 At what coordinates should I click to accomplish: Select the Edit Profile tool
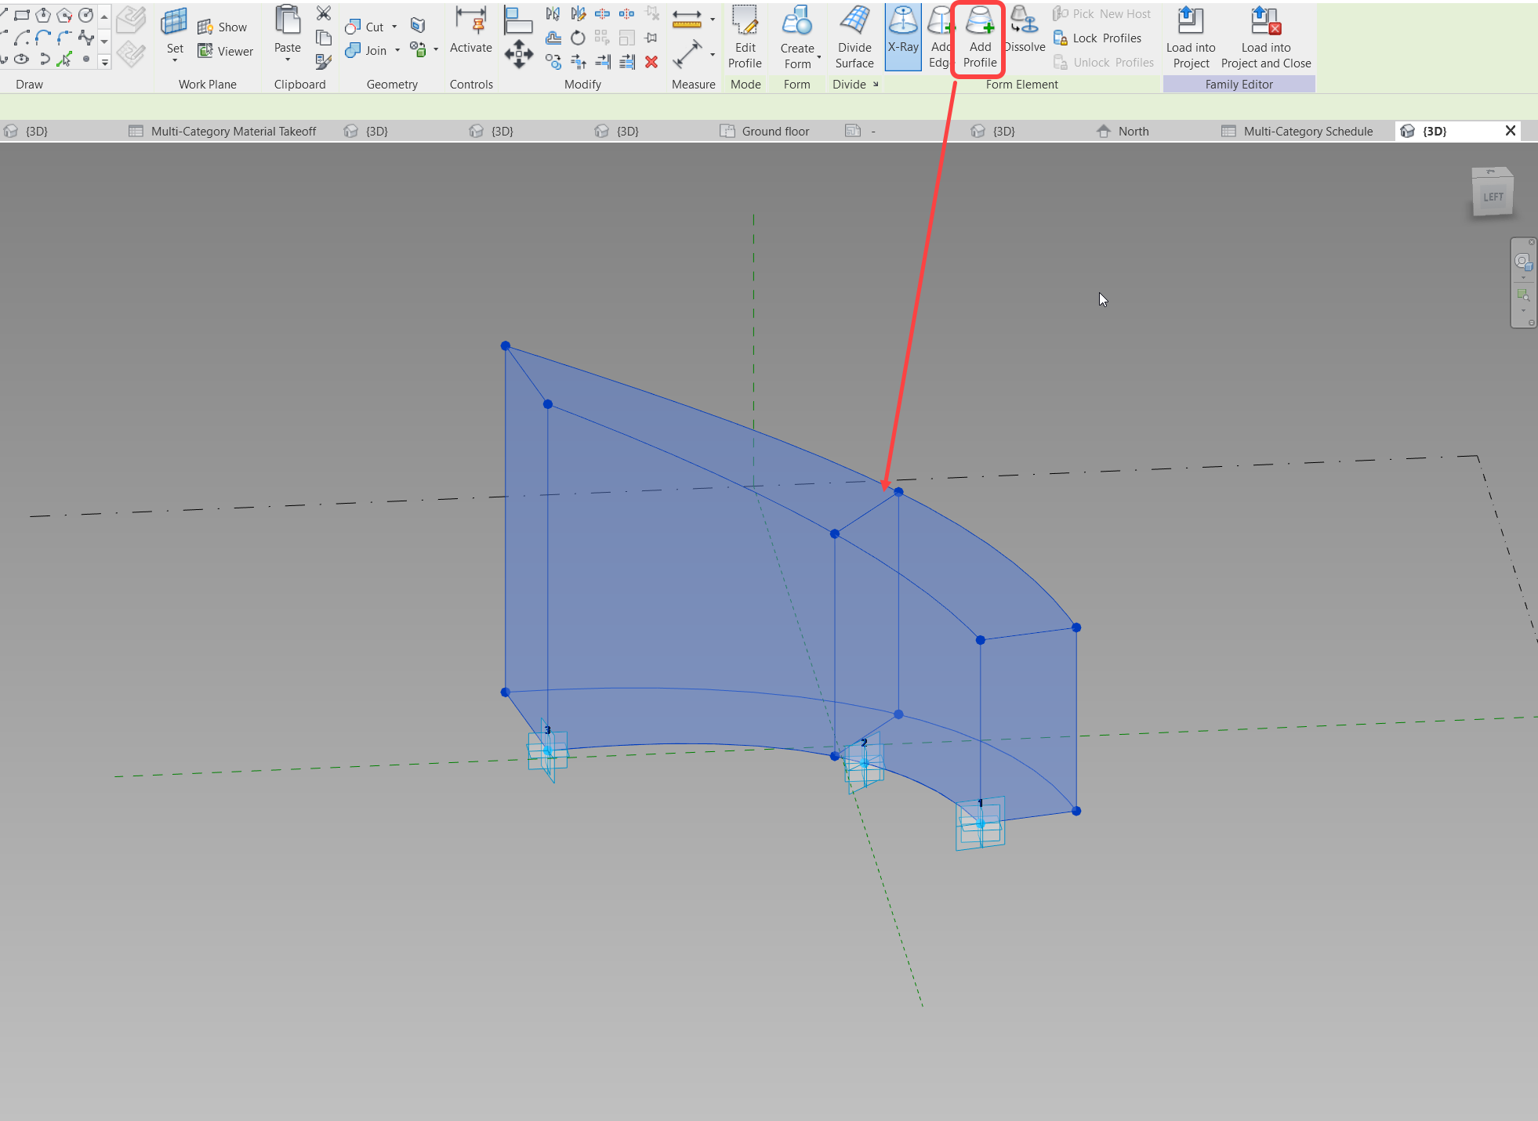tap(744, 37)
